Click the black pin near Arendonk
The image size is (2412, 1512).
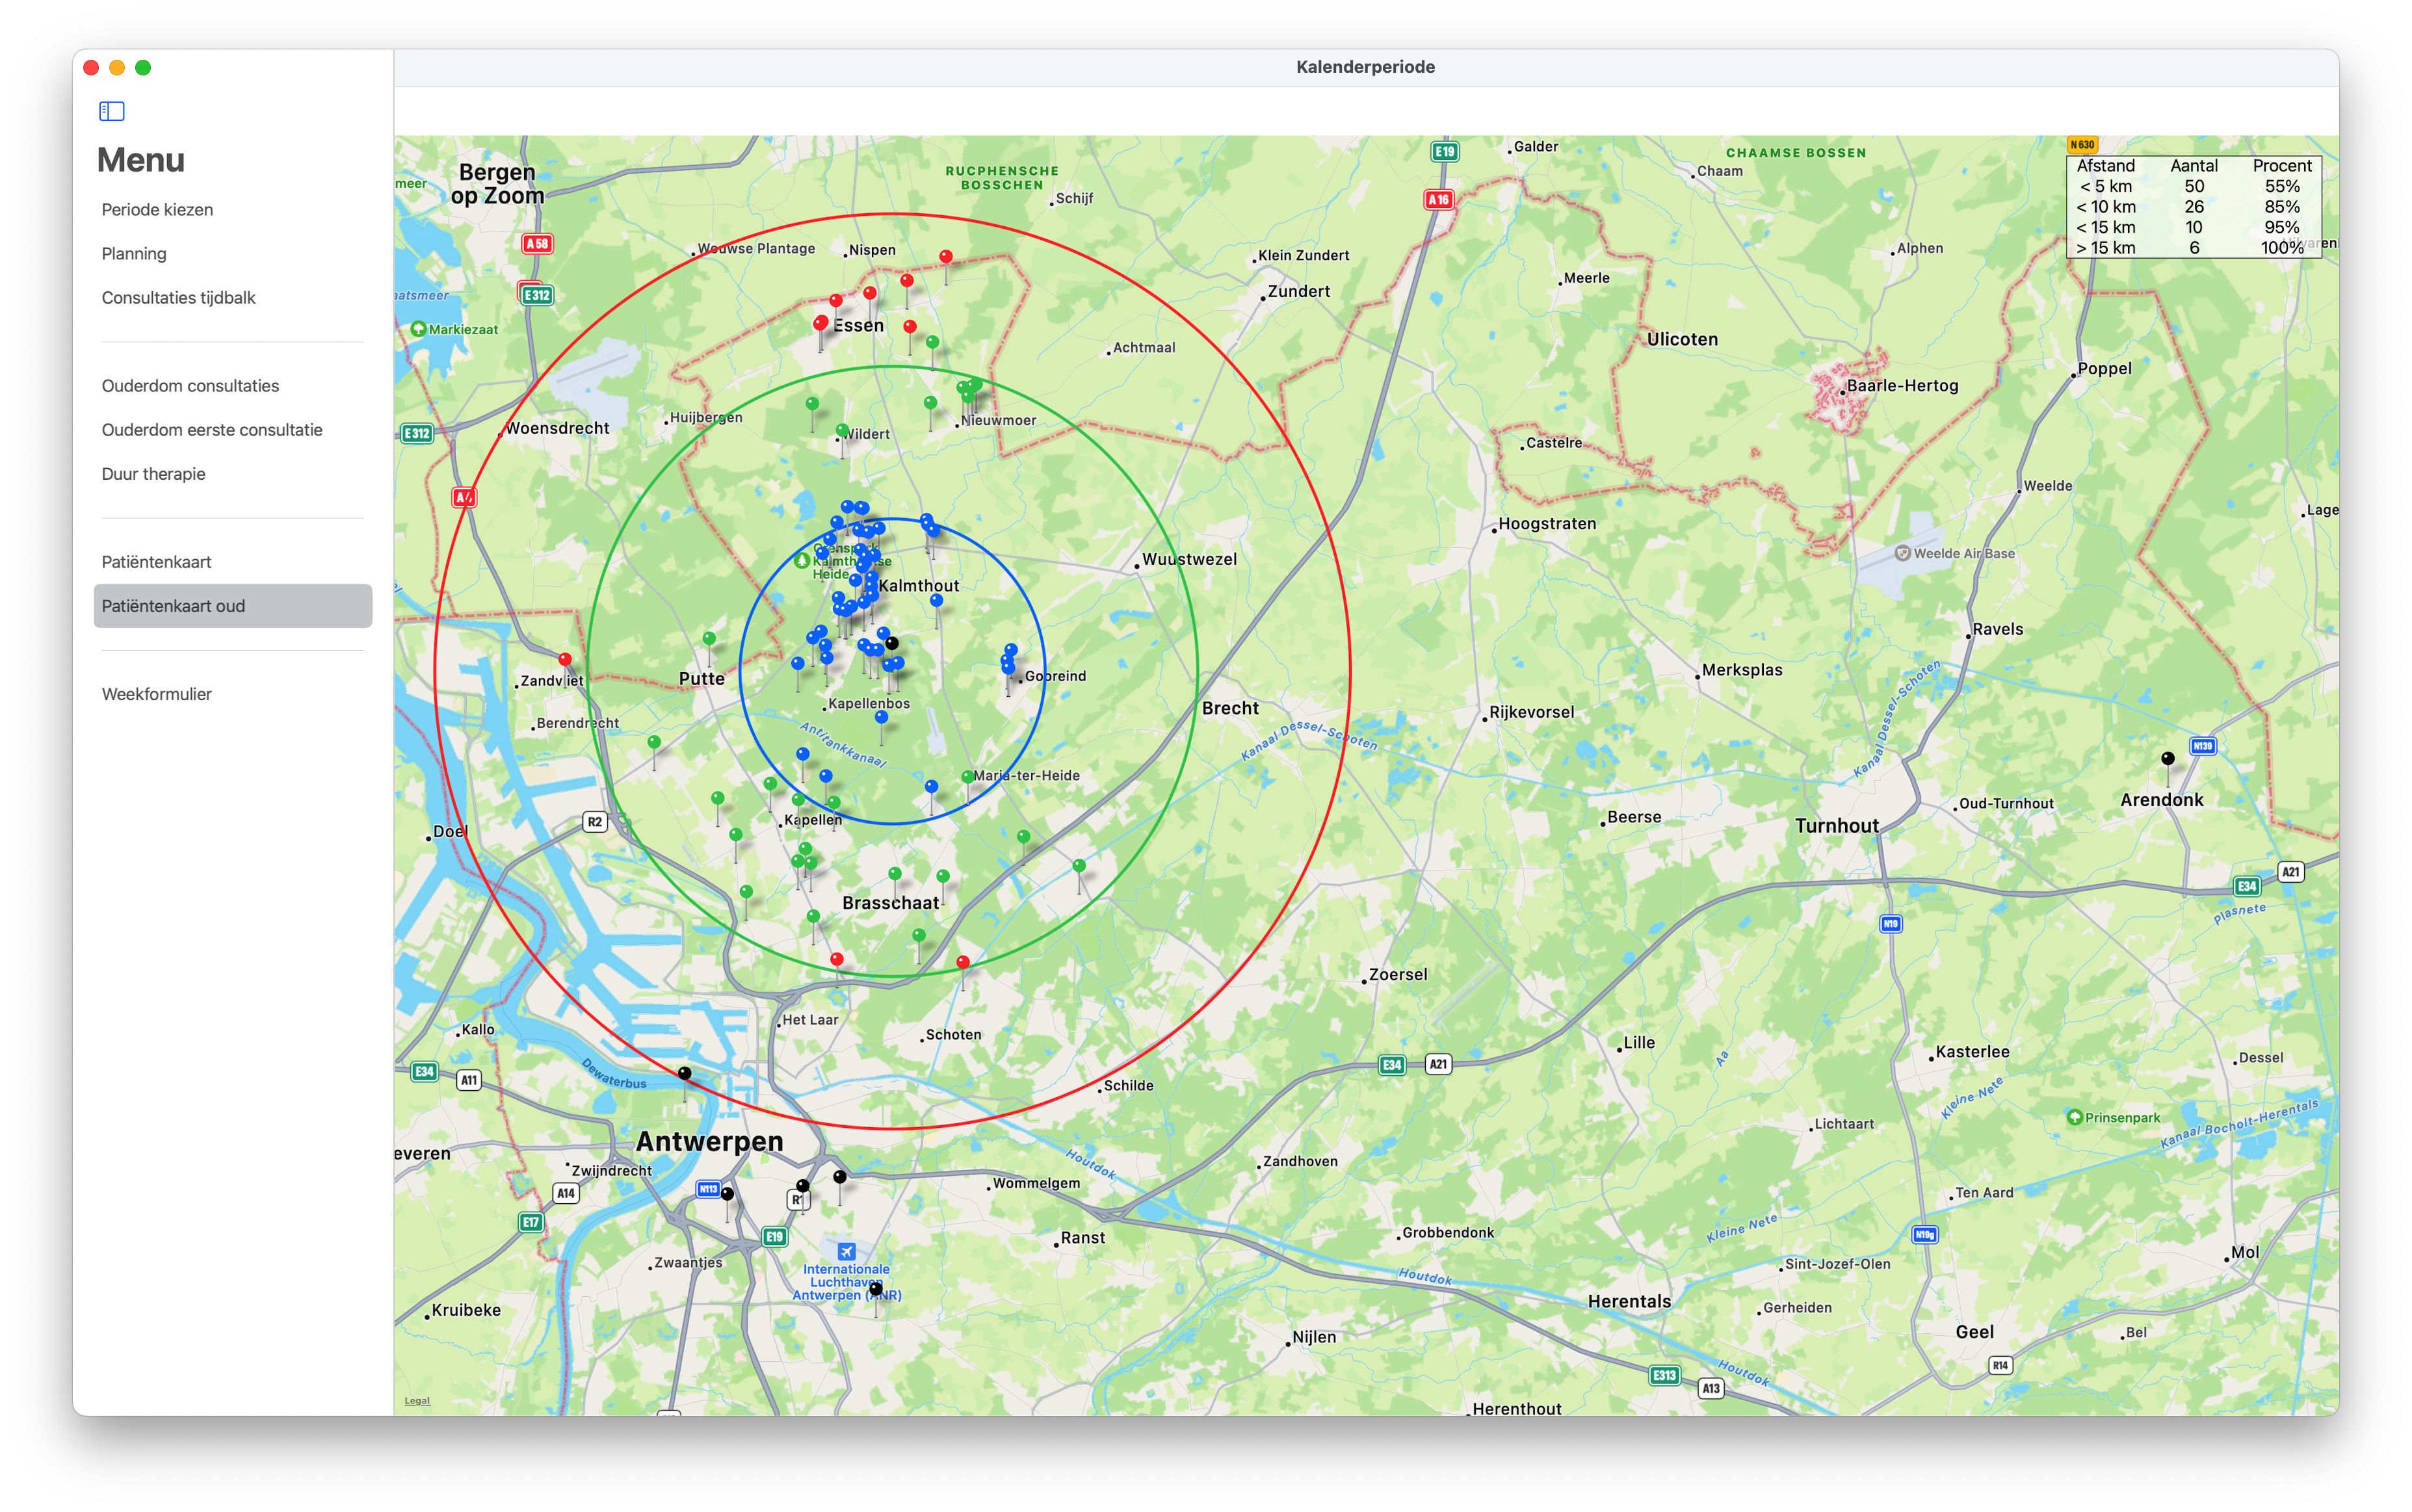[2167, 759]
